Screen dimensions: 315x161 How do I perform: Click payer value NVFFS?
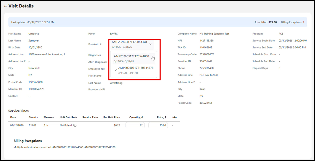[x=114, y=34]
